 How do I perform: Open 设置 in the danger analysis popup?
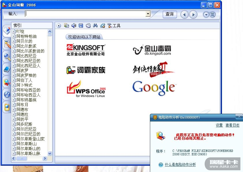[219, 125]
